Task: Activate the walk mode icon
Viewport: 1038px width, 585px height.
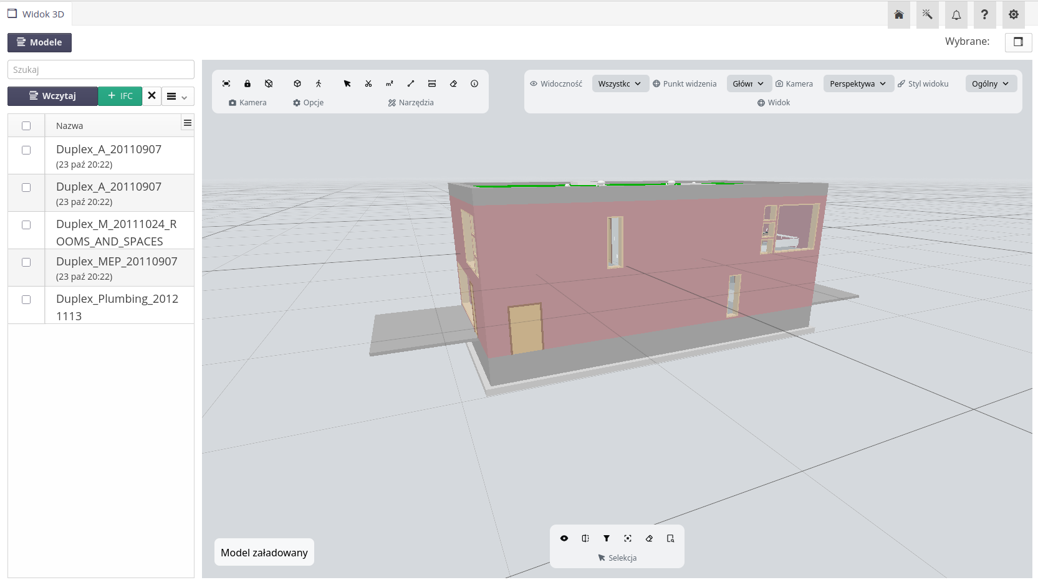Action: click(x=319, y=83)
